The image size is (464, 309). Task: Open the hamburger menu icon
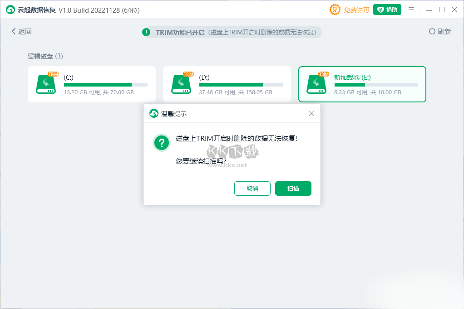click(411, 10)
